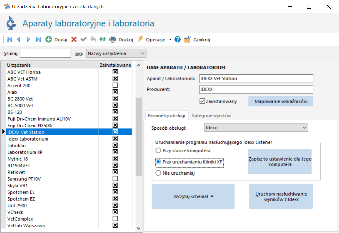
Task: Go to previous record arrow
Action: [x=19, y=39]
